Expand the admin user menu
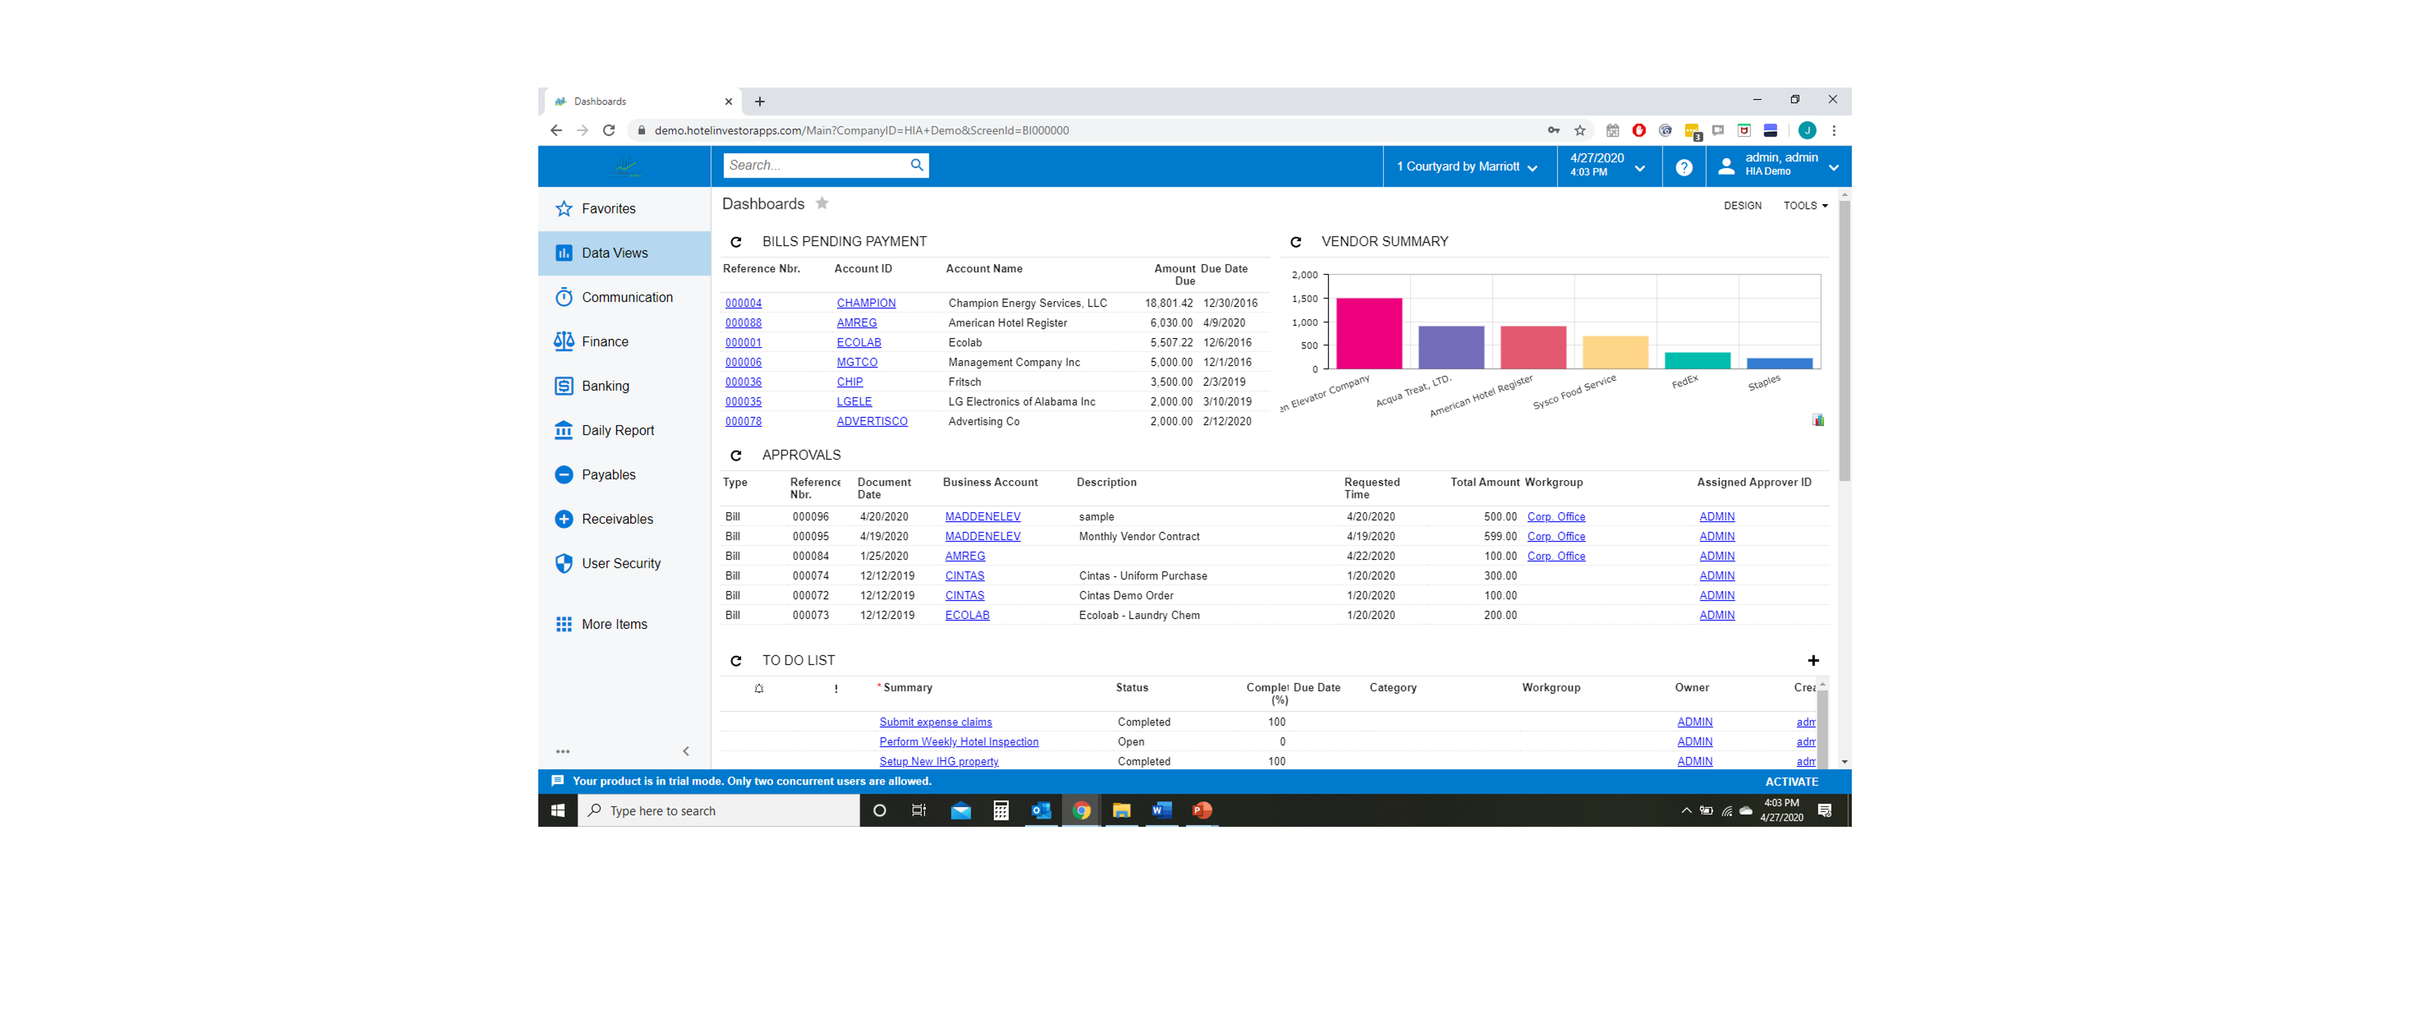This screenshot has height=1024, width=2425. pos(1778,165)
